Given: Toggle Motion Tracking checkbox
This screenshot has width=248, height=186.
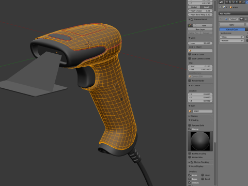Looking at the screenshot, I should (192, 162).
